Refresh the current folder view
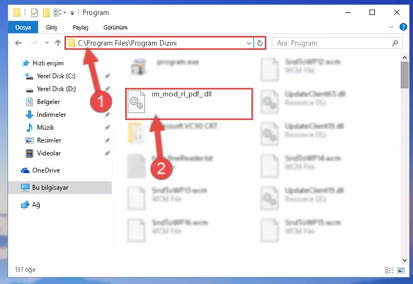The height and width of the screenshot is (284, 413). (x=260, y=43)
